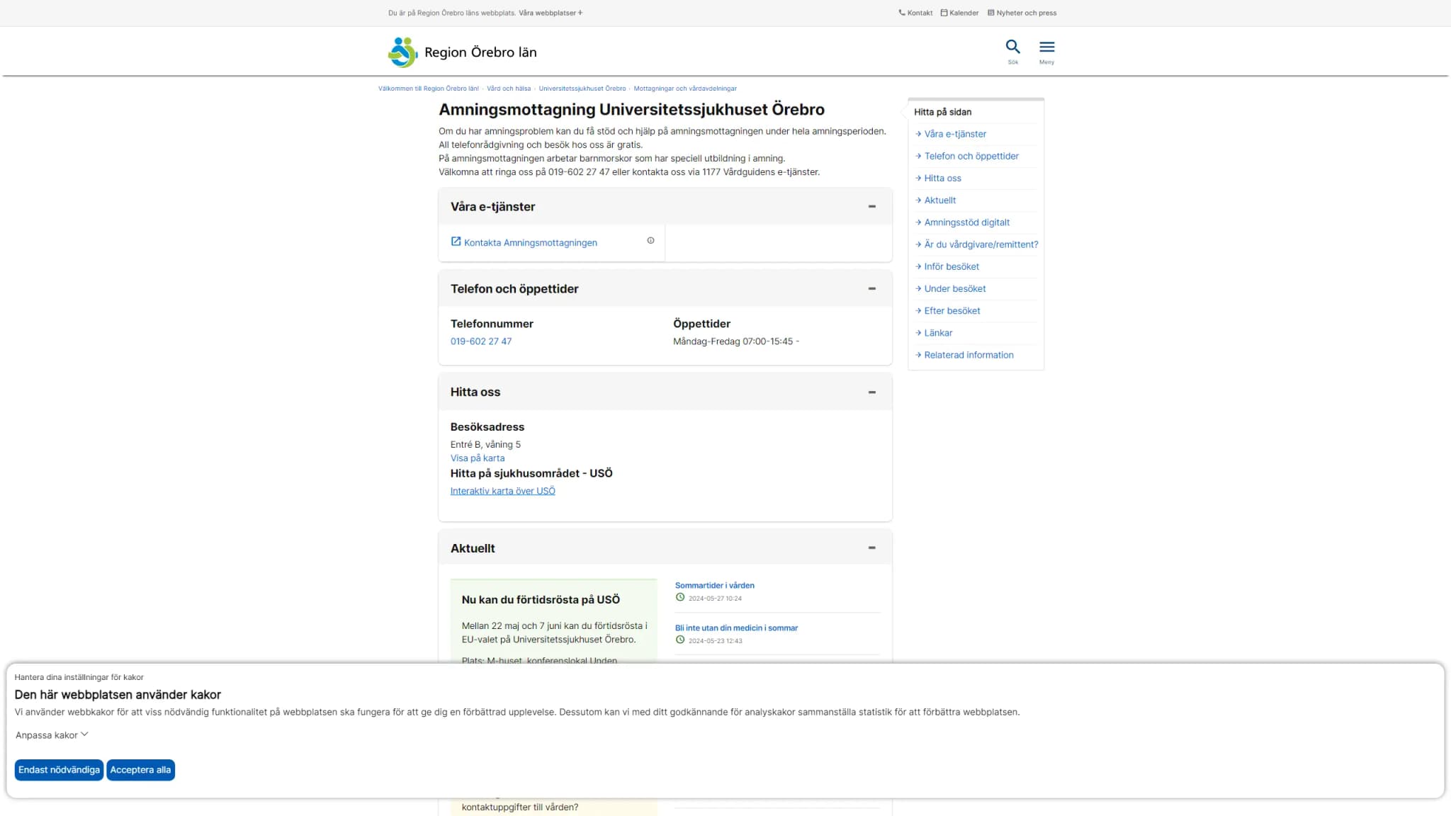
Task: Select Inför besöket in page navigation
Action: 952,267
